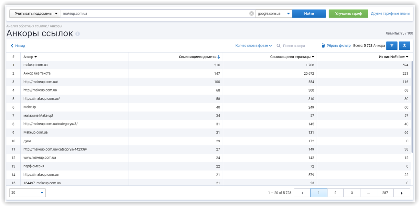Image resolution: width=420 pixels, height=207 pixels.
Task: Clear the domain search field with X icon
Action: pyautogui.click(x=251, y=14)
